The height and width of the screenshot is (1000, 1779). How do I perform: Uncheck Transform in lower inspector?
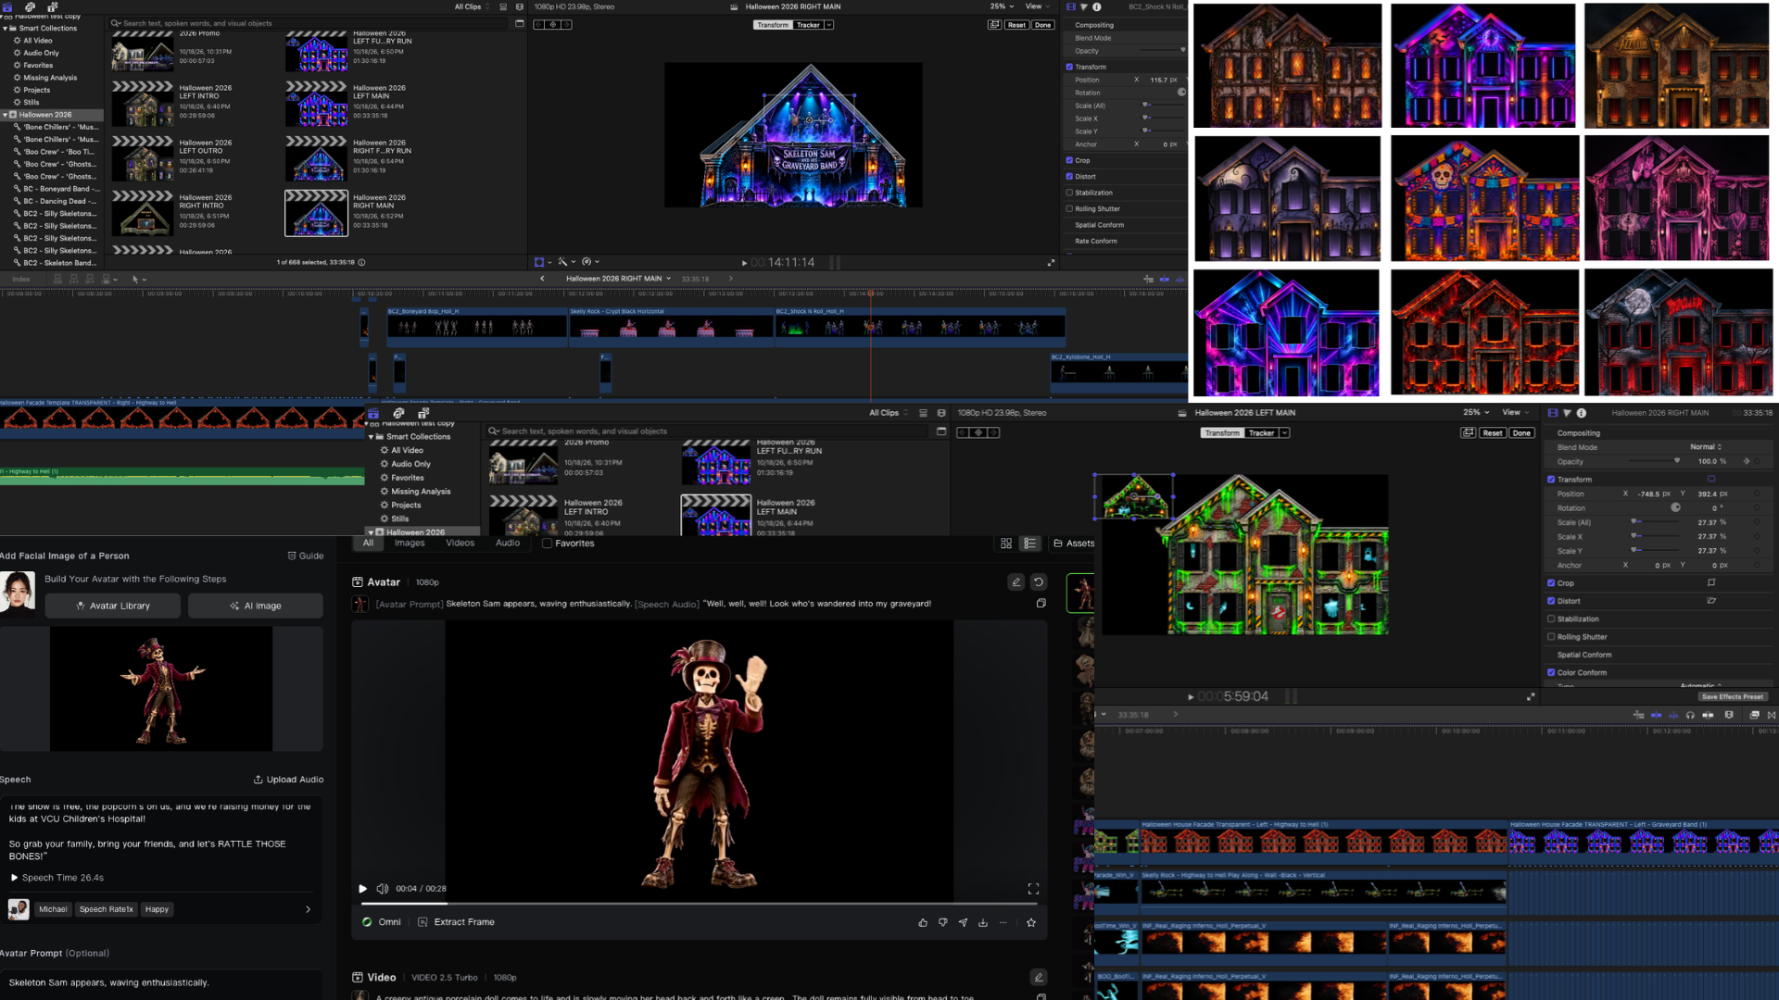(x=1551, y=480)
